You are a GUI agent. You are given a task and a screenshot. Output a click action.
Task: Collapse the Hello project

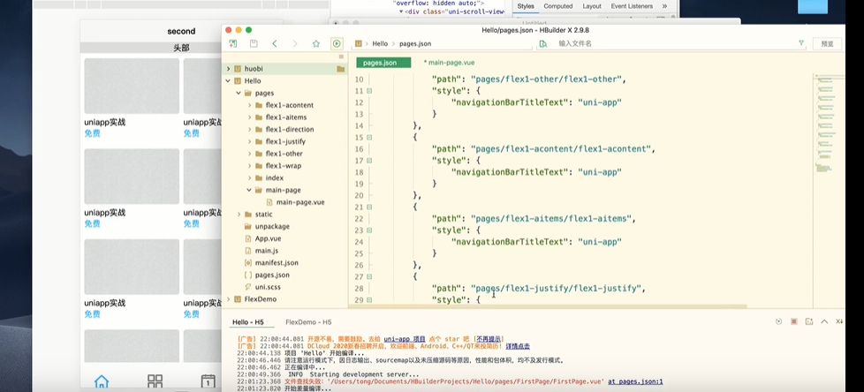point(228,81)
